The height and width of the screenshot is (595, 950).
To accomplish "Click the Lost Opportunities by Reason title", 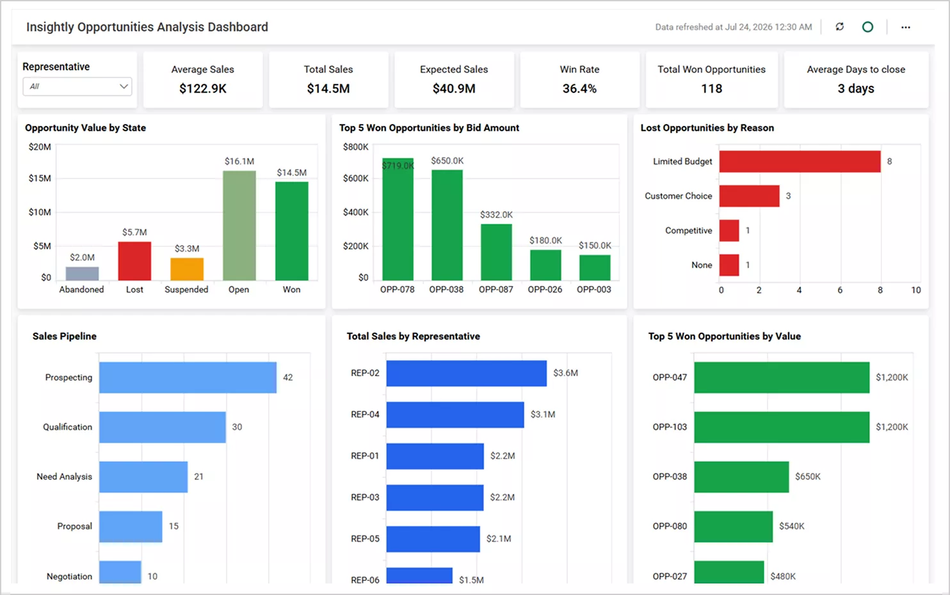I will pos(707,128).
